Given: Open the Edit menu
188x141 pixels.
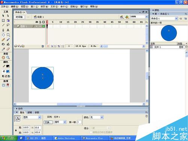Looking at the screenshot, I should point(15,6).
